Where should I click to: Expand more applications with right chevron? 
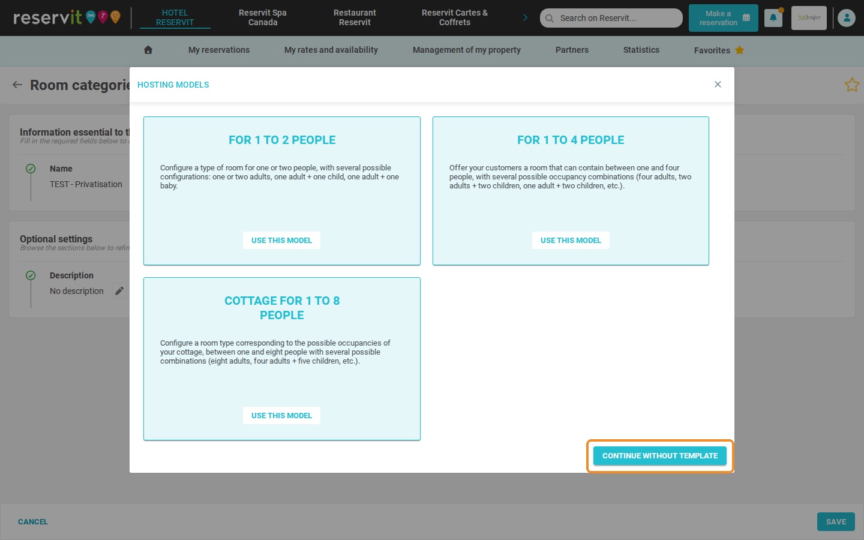tap(526, 17)
